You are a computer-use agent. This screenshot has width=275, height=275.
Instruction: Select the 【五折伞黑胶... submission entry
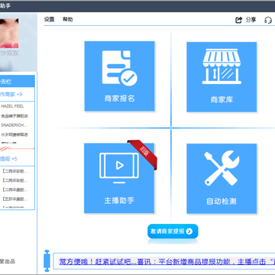click(x=15, y=199)
